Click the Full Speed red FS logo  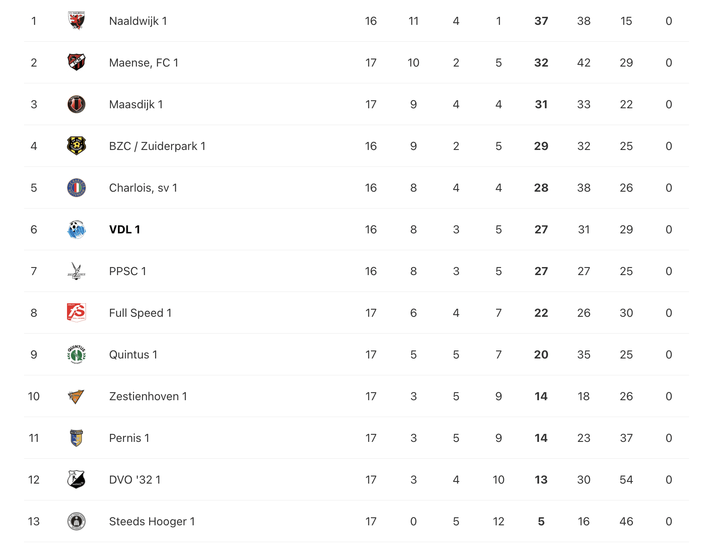point(76,313)
